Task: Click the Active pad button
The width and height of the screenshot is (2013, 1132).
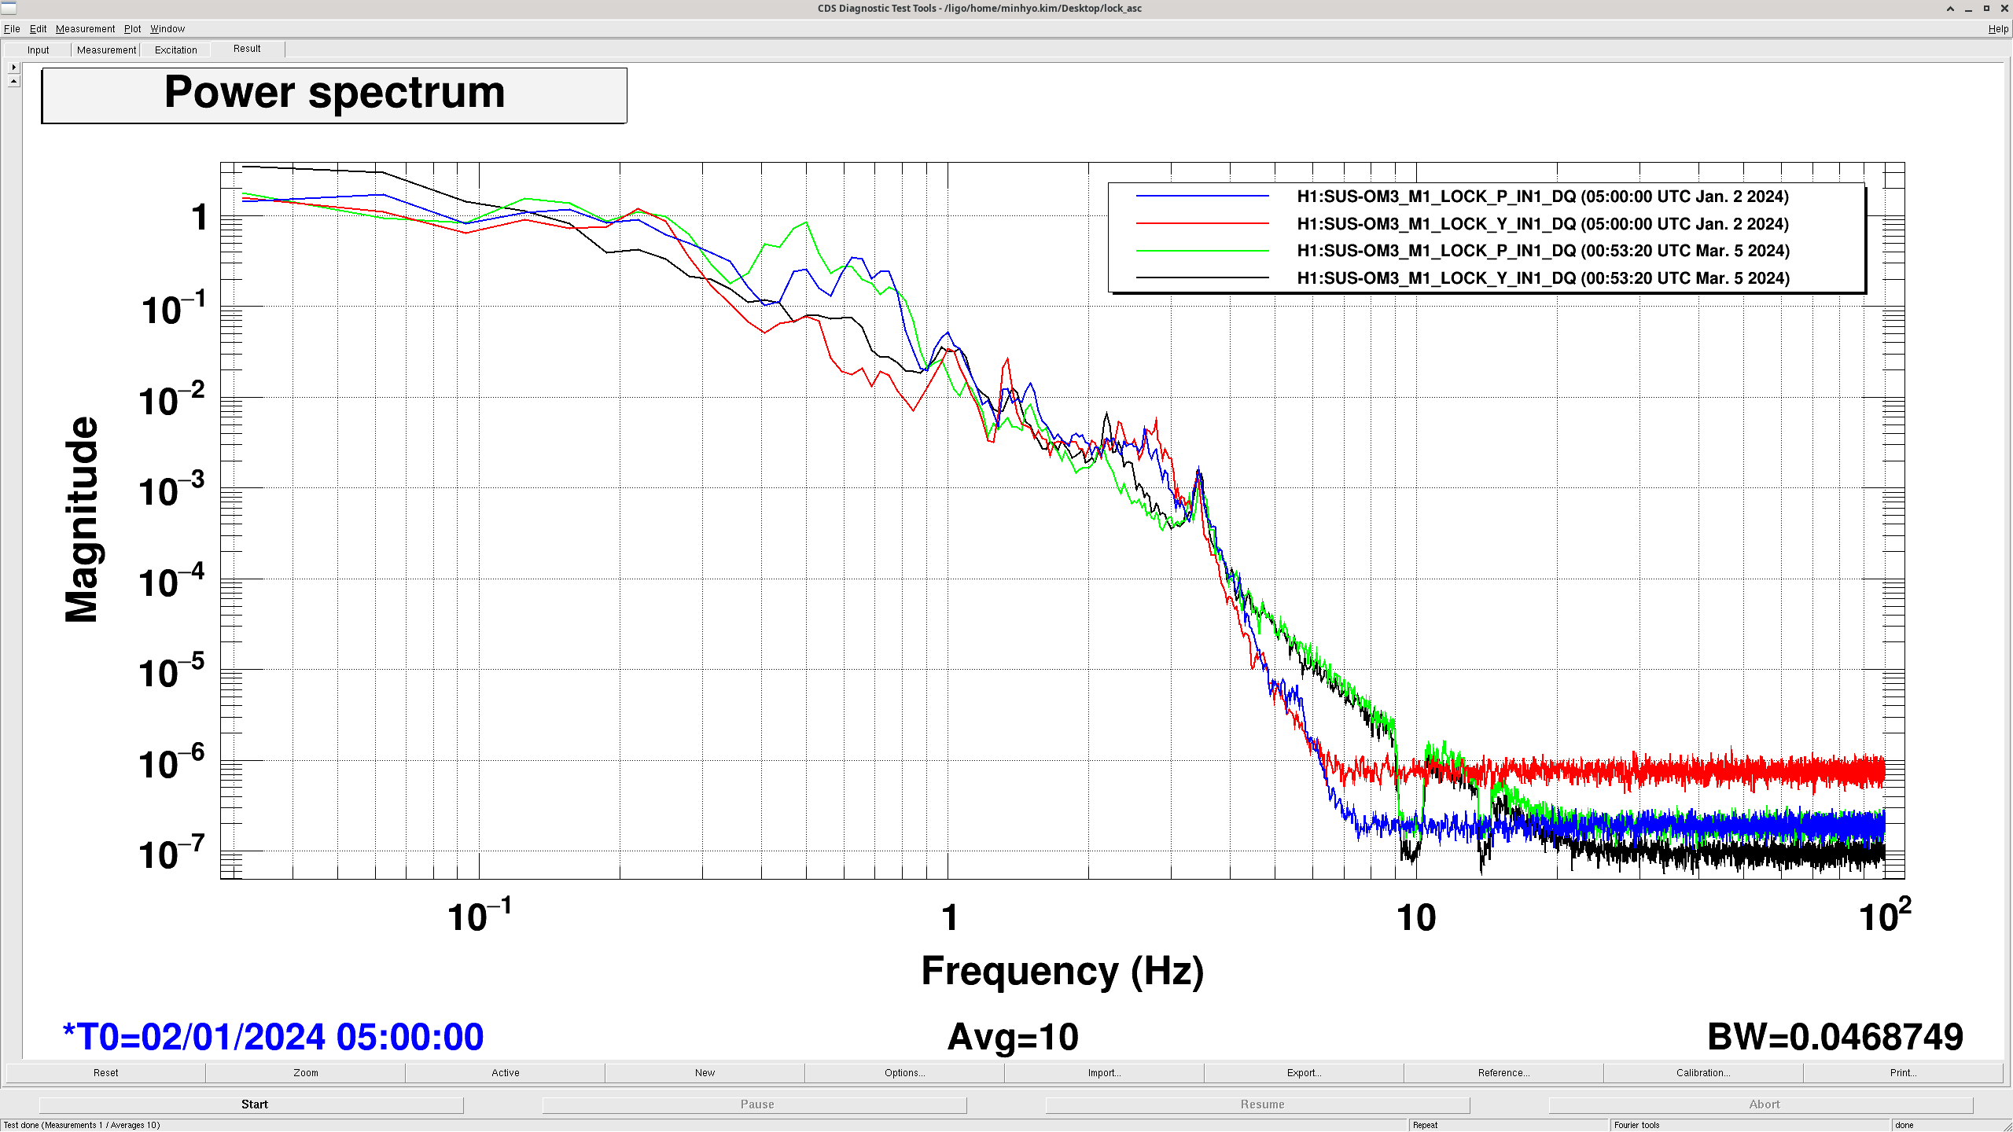Action: pyautogui.click(x=505, y=1072)
